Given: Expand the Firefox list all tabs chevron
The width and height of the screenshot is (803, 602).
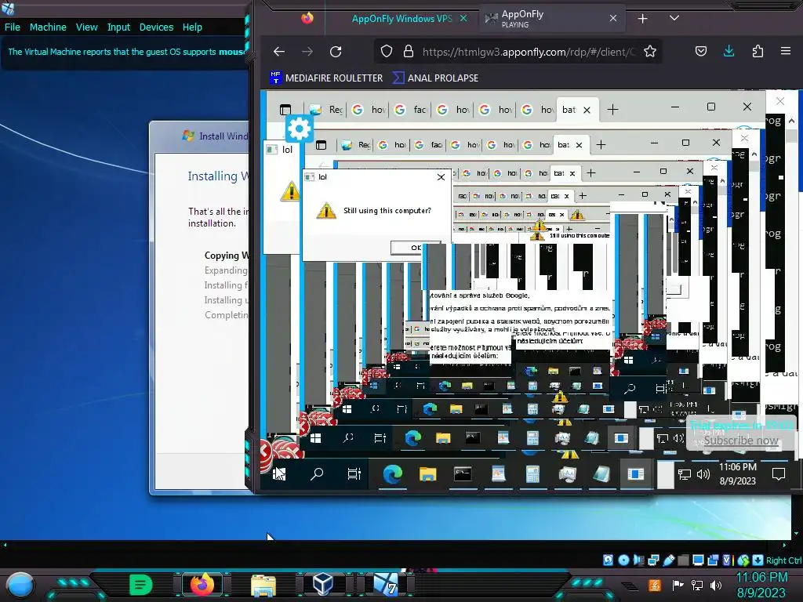Looking at the screenshot, I should 674,19.
